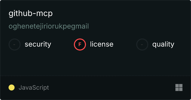Click the letter F inside license badge
191x100 pixels.
pos(80,44)
